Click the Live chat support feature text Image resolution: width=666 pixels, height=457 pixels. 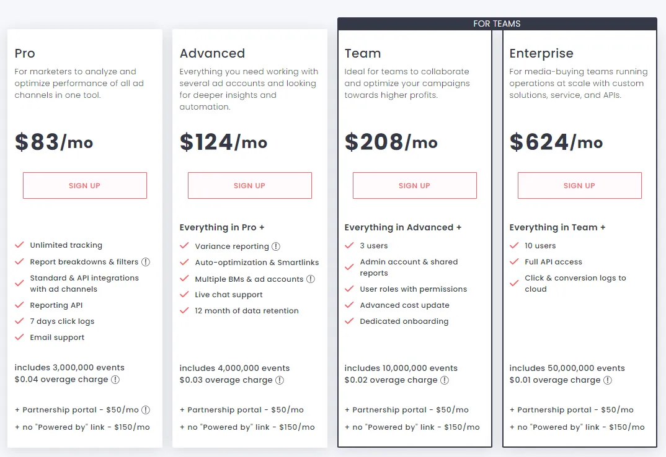(x=229, y=295)
